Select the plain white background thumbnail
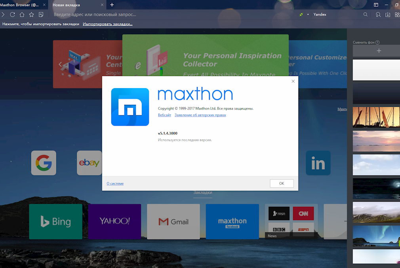 pyautogui.click(x=376, y=70)
